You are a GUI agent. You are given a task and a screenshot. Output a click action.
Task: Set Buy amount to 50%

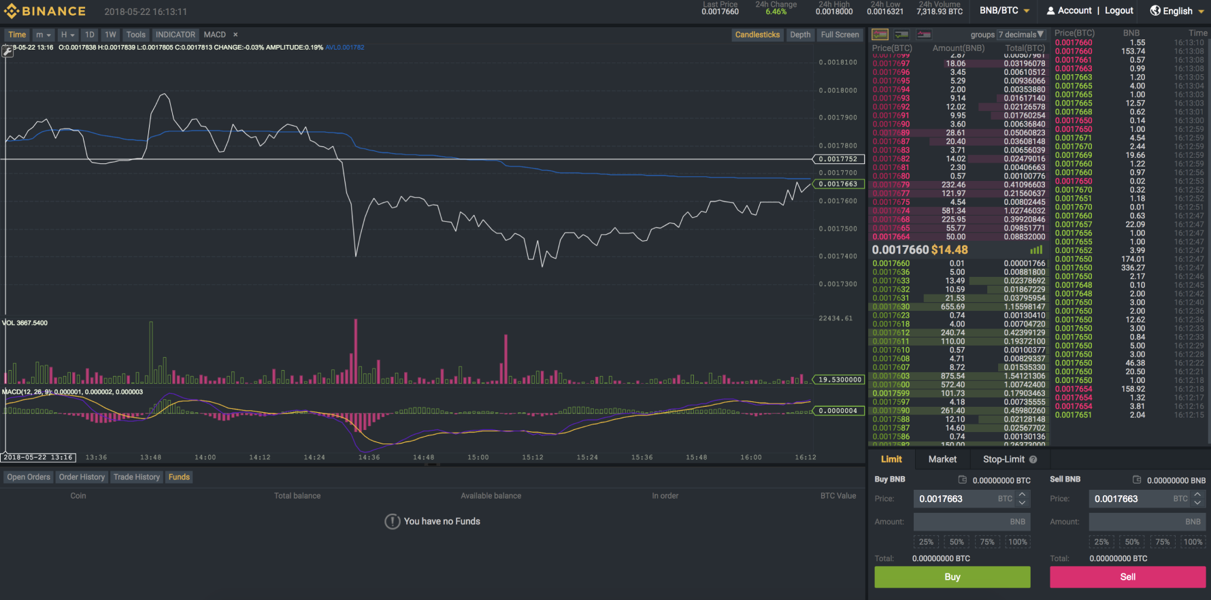coord(957,542)
